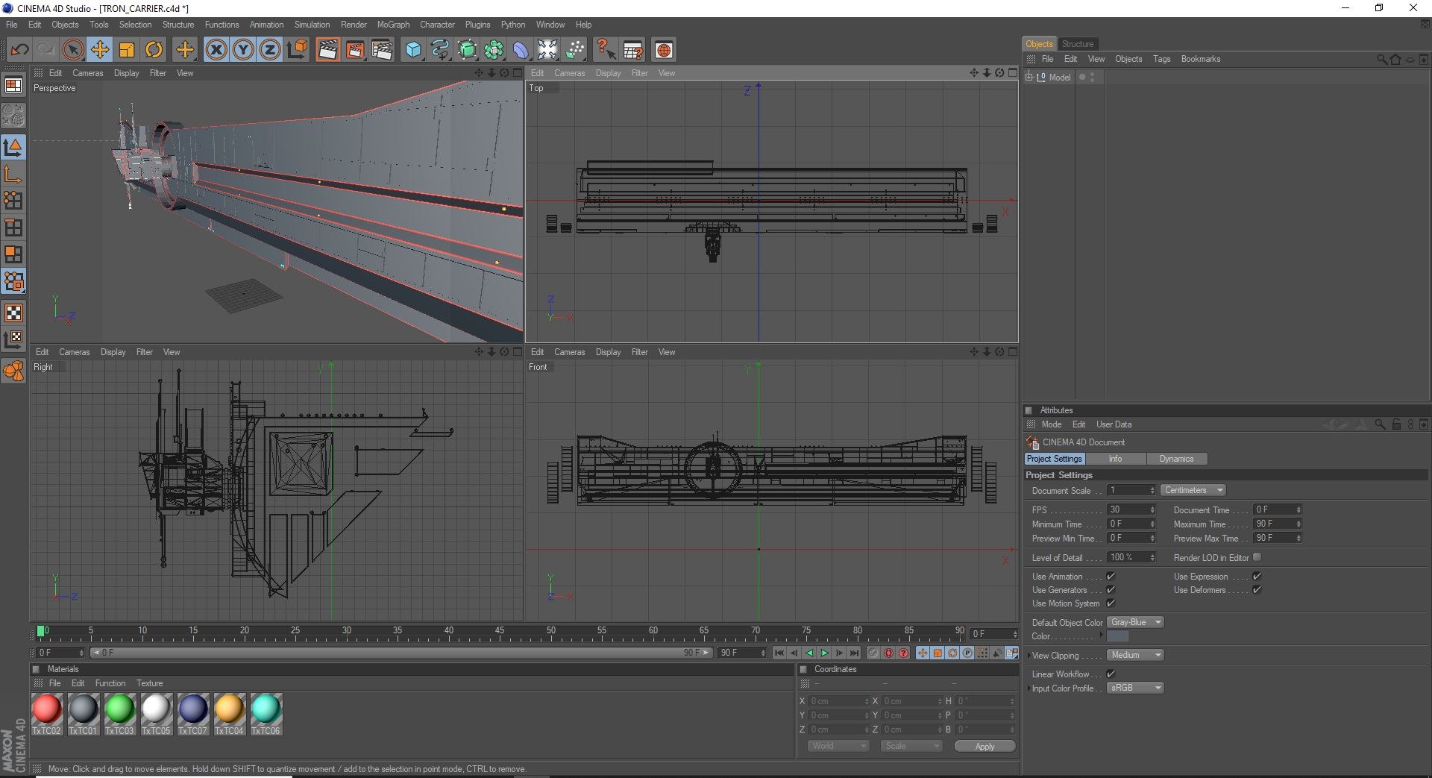Click the Apply button in Coordinates
The width and height of the screenshot is (1432, 778).
[984, 746]
